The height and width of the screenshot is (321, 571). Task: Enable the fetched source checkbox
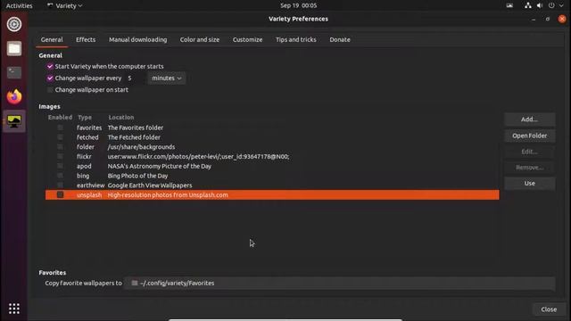tap(60, 137)
